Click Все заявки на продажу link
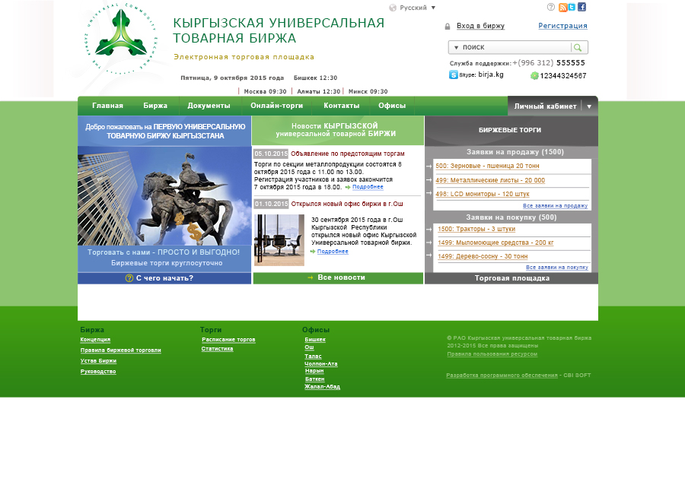 point(556,205)
